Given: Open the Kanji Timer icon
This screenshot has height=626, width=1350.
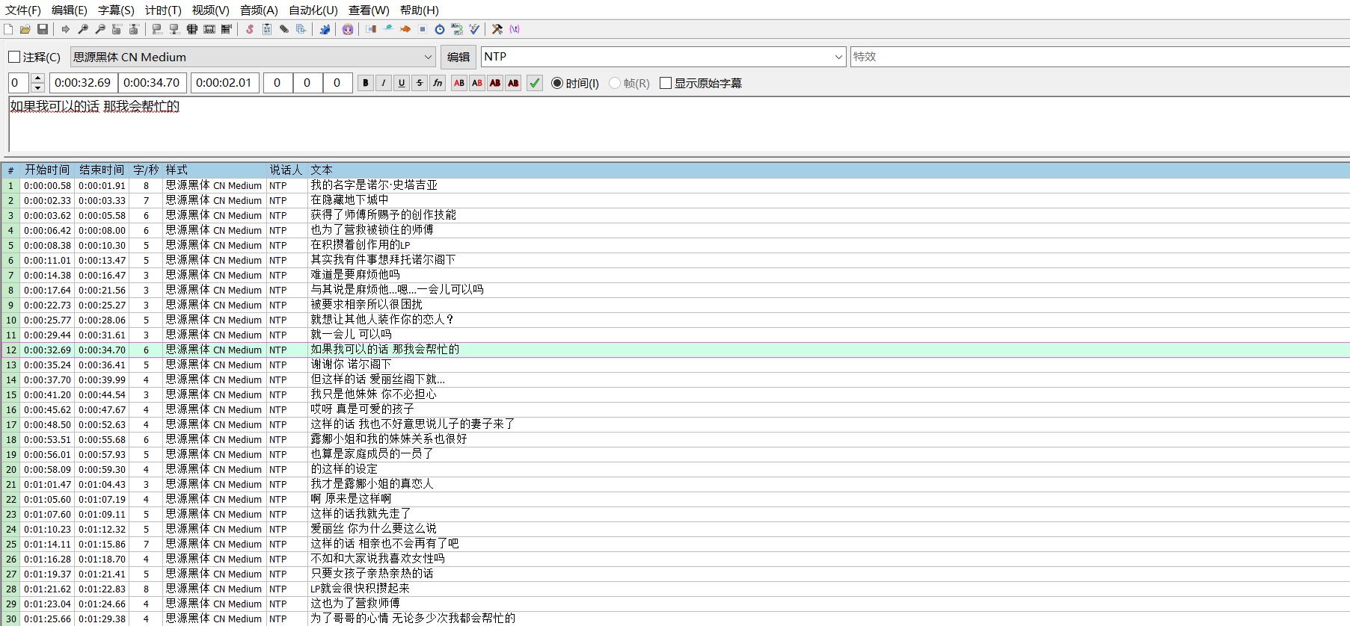Looking at the screenshot, I should pos(457,29).
